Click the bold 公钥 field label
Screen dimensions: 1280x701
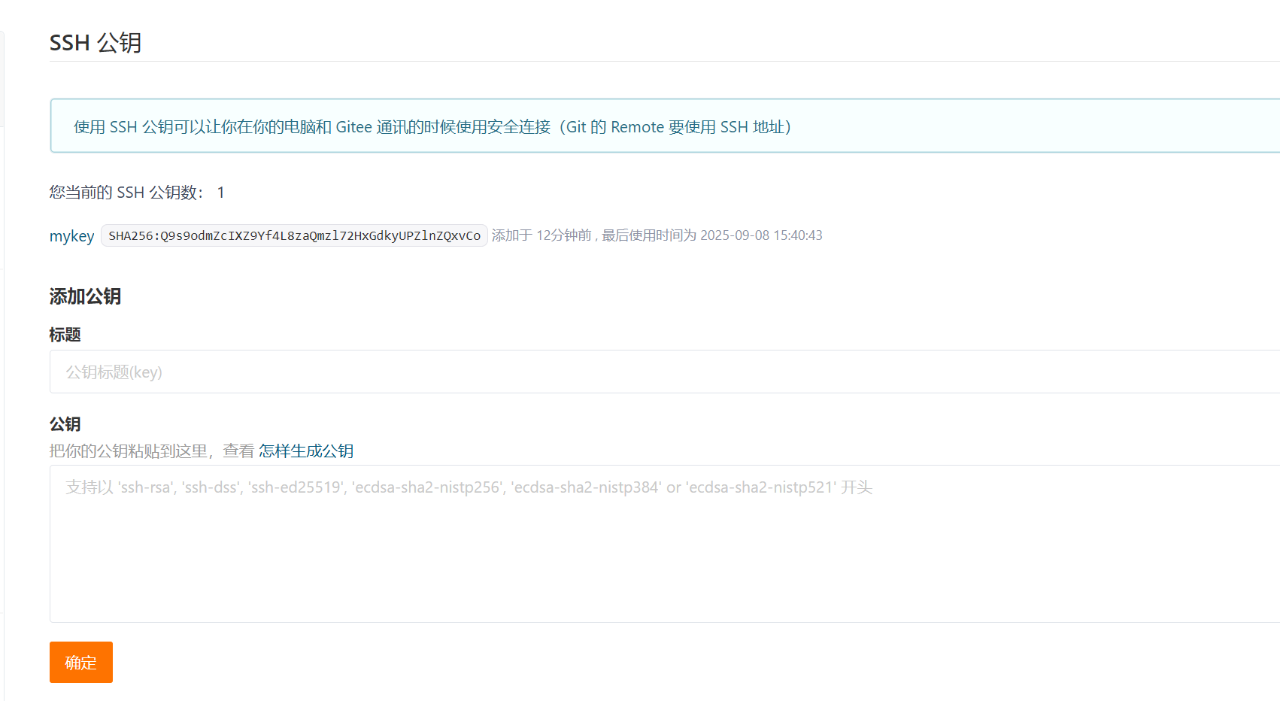65,424
